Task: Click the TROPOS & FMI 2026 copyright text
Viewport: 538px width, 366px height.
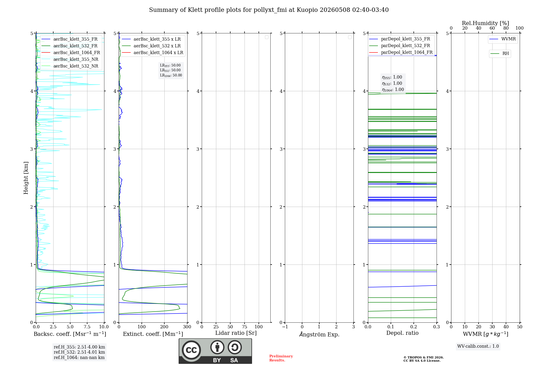Action: click(x=423, y=357)
